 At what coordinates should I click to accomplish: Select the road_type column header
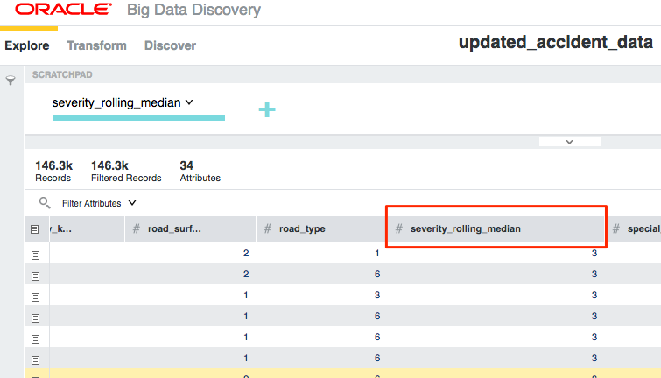click(x=320, y=229)
